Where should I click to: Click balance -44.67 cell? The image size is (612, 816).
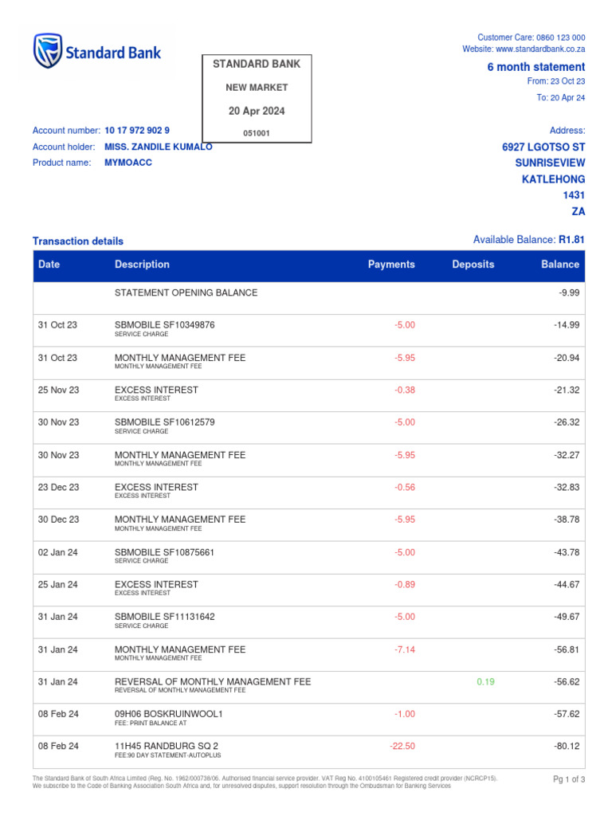tap(567, 585)
